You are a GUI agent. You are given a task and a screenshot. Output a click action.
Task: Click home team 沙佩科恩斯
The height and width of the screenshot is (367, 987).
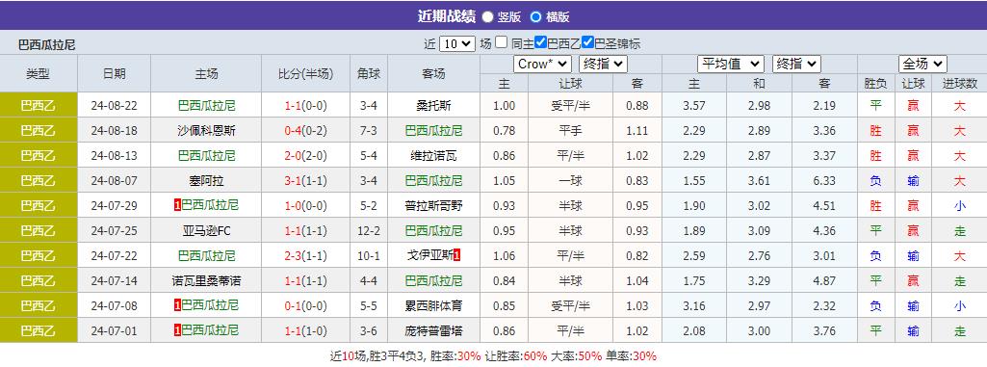click(206, 130)
